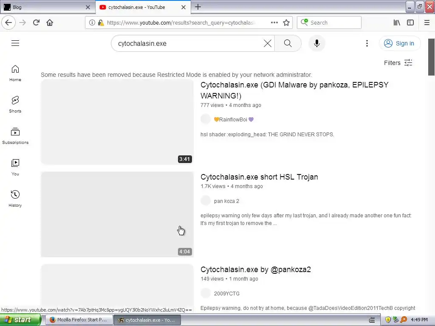The image size is (435, 326).
Task: Click the security shield tray icon
Action: (x=388, y=320)
